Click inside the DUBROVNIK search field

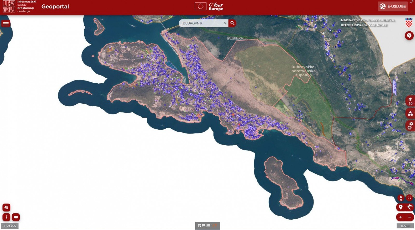coord(201,23)
